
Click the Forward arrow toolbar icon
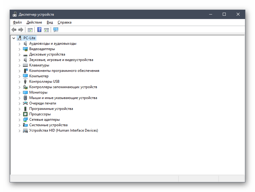tap(21, 30)
